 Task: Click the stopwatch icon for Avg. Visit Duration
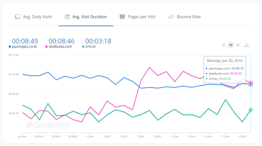[67, 17]
